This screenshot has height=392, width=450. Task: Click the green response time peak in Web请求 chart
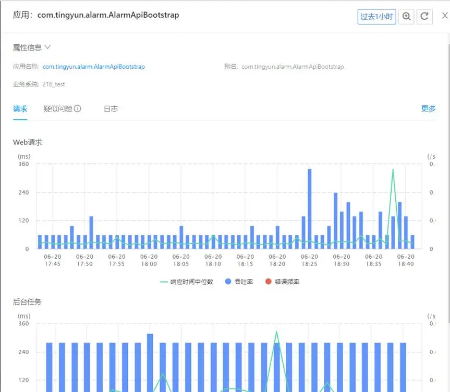click(x=393, y=170)
